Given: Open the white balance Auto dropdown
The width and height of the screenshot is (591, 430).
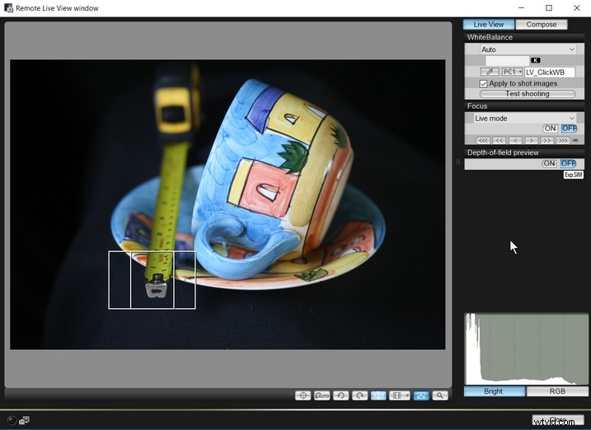Looking at the screenshot, I should (x=528, y=49).
